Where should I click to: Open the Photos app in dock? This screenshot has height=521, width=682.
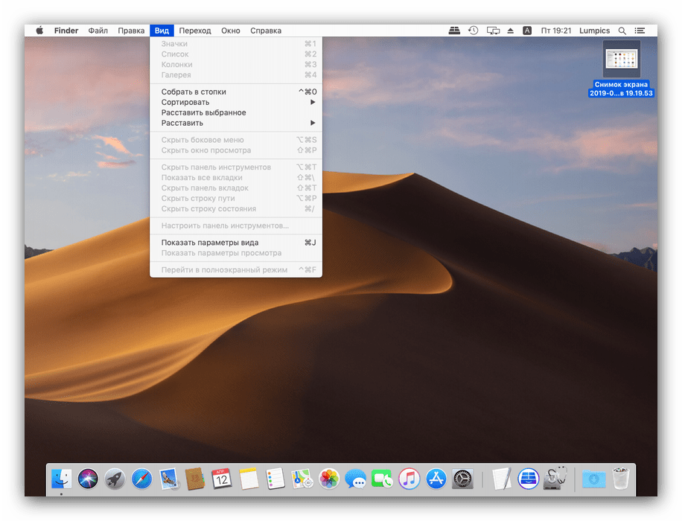328,479
